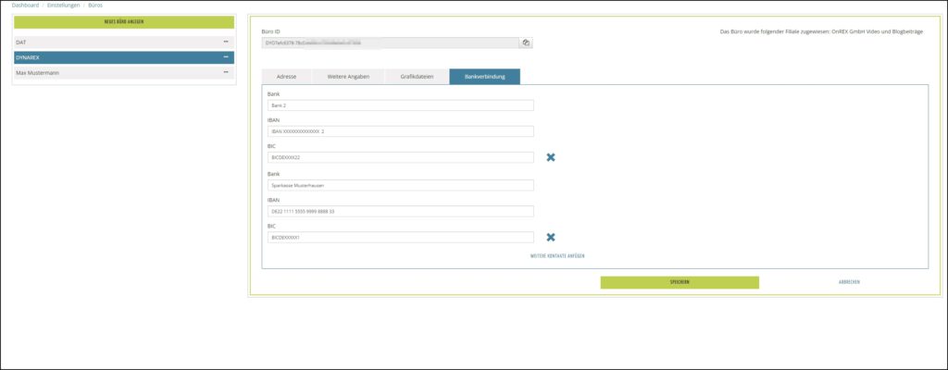Click the Neues Büro anlegen button

[x=124, y=21]
